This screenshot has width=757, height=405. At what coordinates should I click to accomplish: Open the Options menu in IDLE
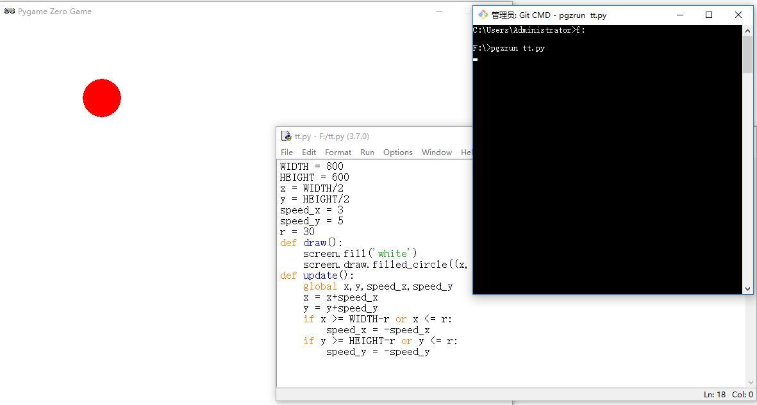tap(398, 152)
